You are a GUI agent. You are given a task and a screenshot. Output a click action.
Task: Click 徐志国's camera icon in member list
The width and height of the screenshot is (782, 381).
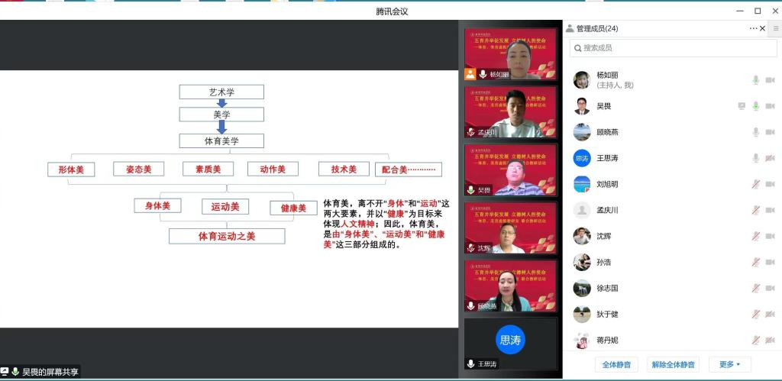pyautogui.click(x=770, y=288)
